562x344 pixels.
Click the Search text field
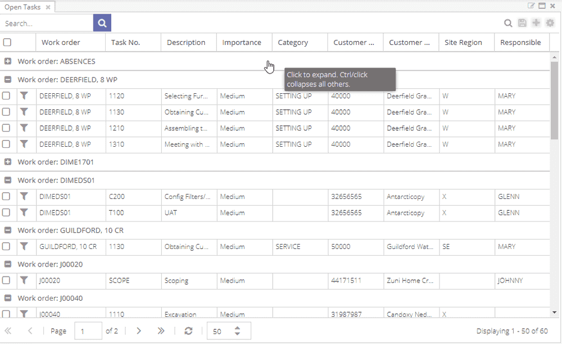pyautogui.click(x=47, y=23)
